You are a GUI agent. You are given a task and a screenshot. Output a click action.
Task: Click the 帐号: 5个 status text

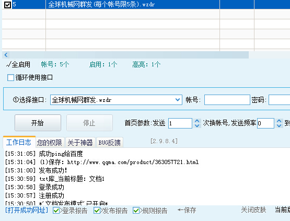tap(55, 65)
